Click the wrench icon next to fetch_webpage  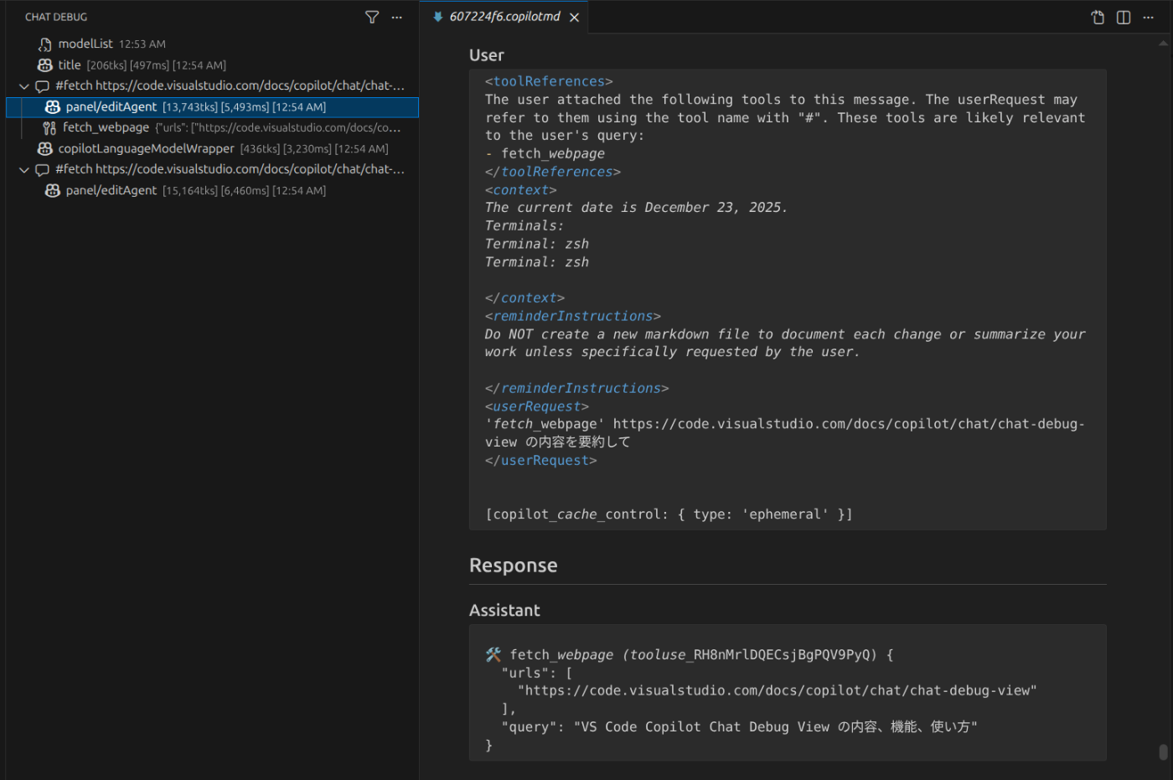click(x=49, y=128)
